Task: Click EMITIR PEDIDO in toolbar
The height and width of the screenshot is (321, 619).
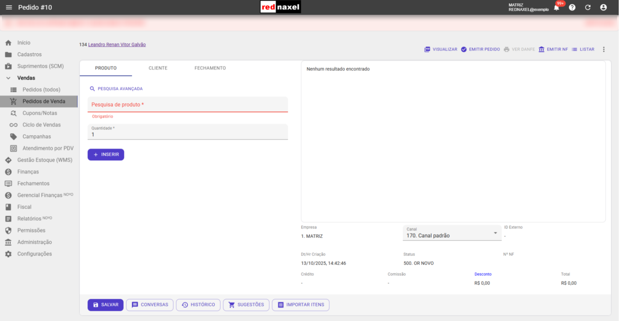Action: [480, 50]
